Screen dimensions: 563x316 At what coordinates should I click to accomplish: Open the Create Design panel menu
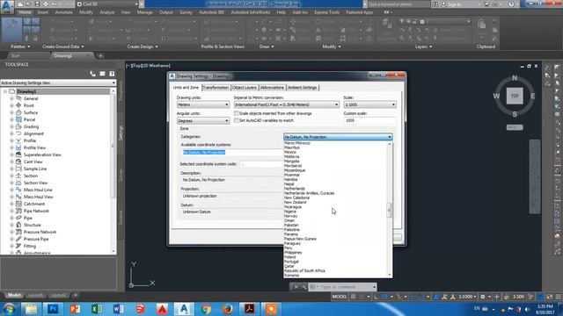(x=143, y=47)
